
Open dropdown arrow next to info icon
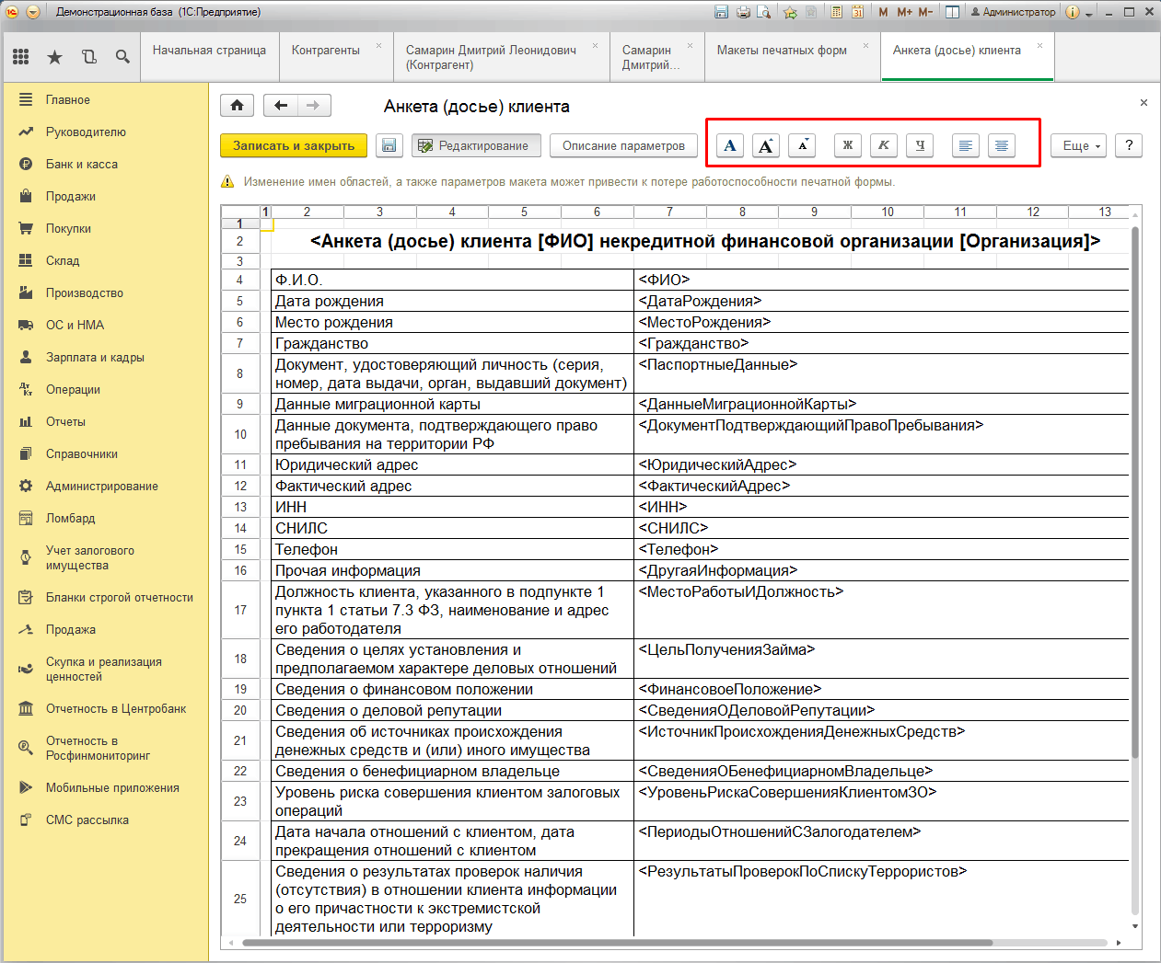[x=1089, y=13]
